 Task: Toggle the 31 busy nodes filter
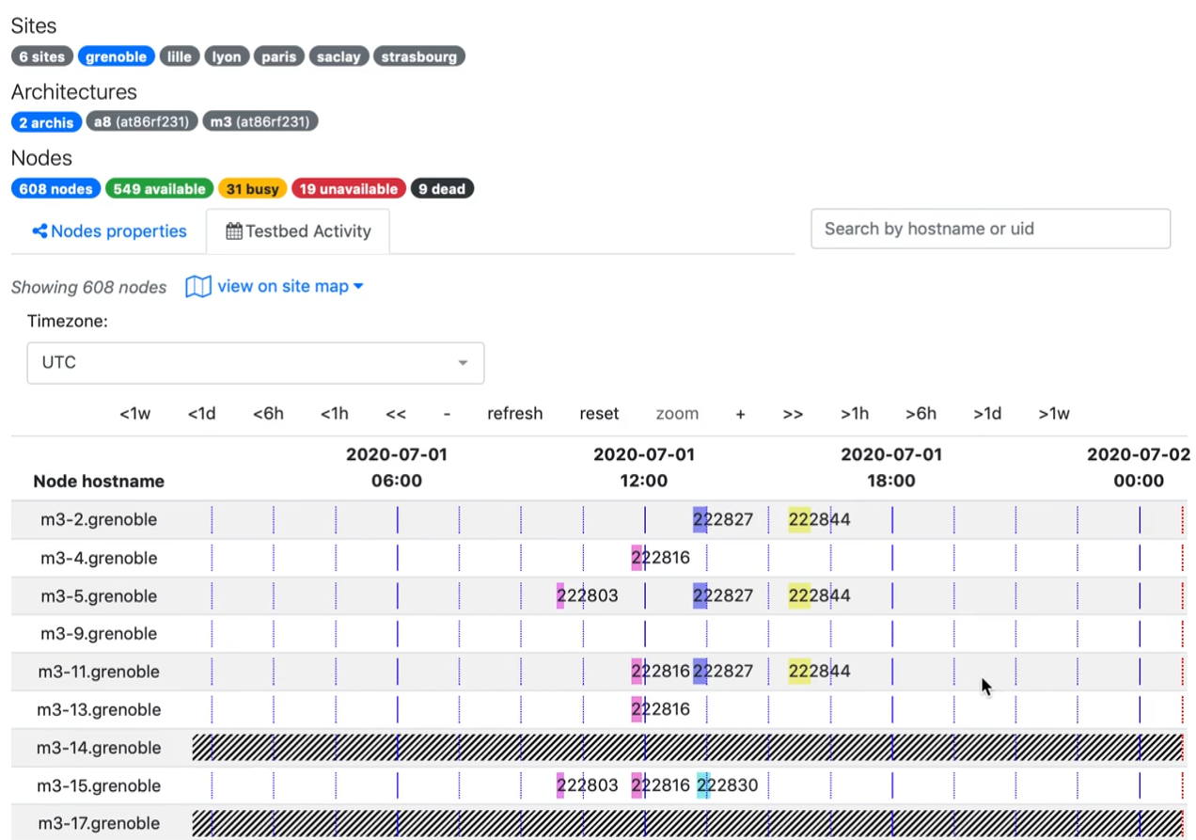252,189
